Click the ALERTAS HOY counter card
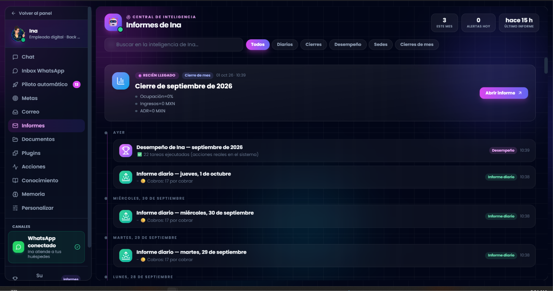 point(478,23)
